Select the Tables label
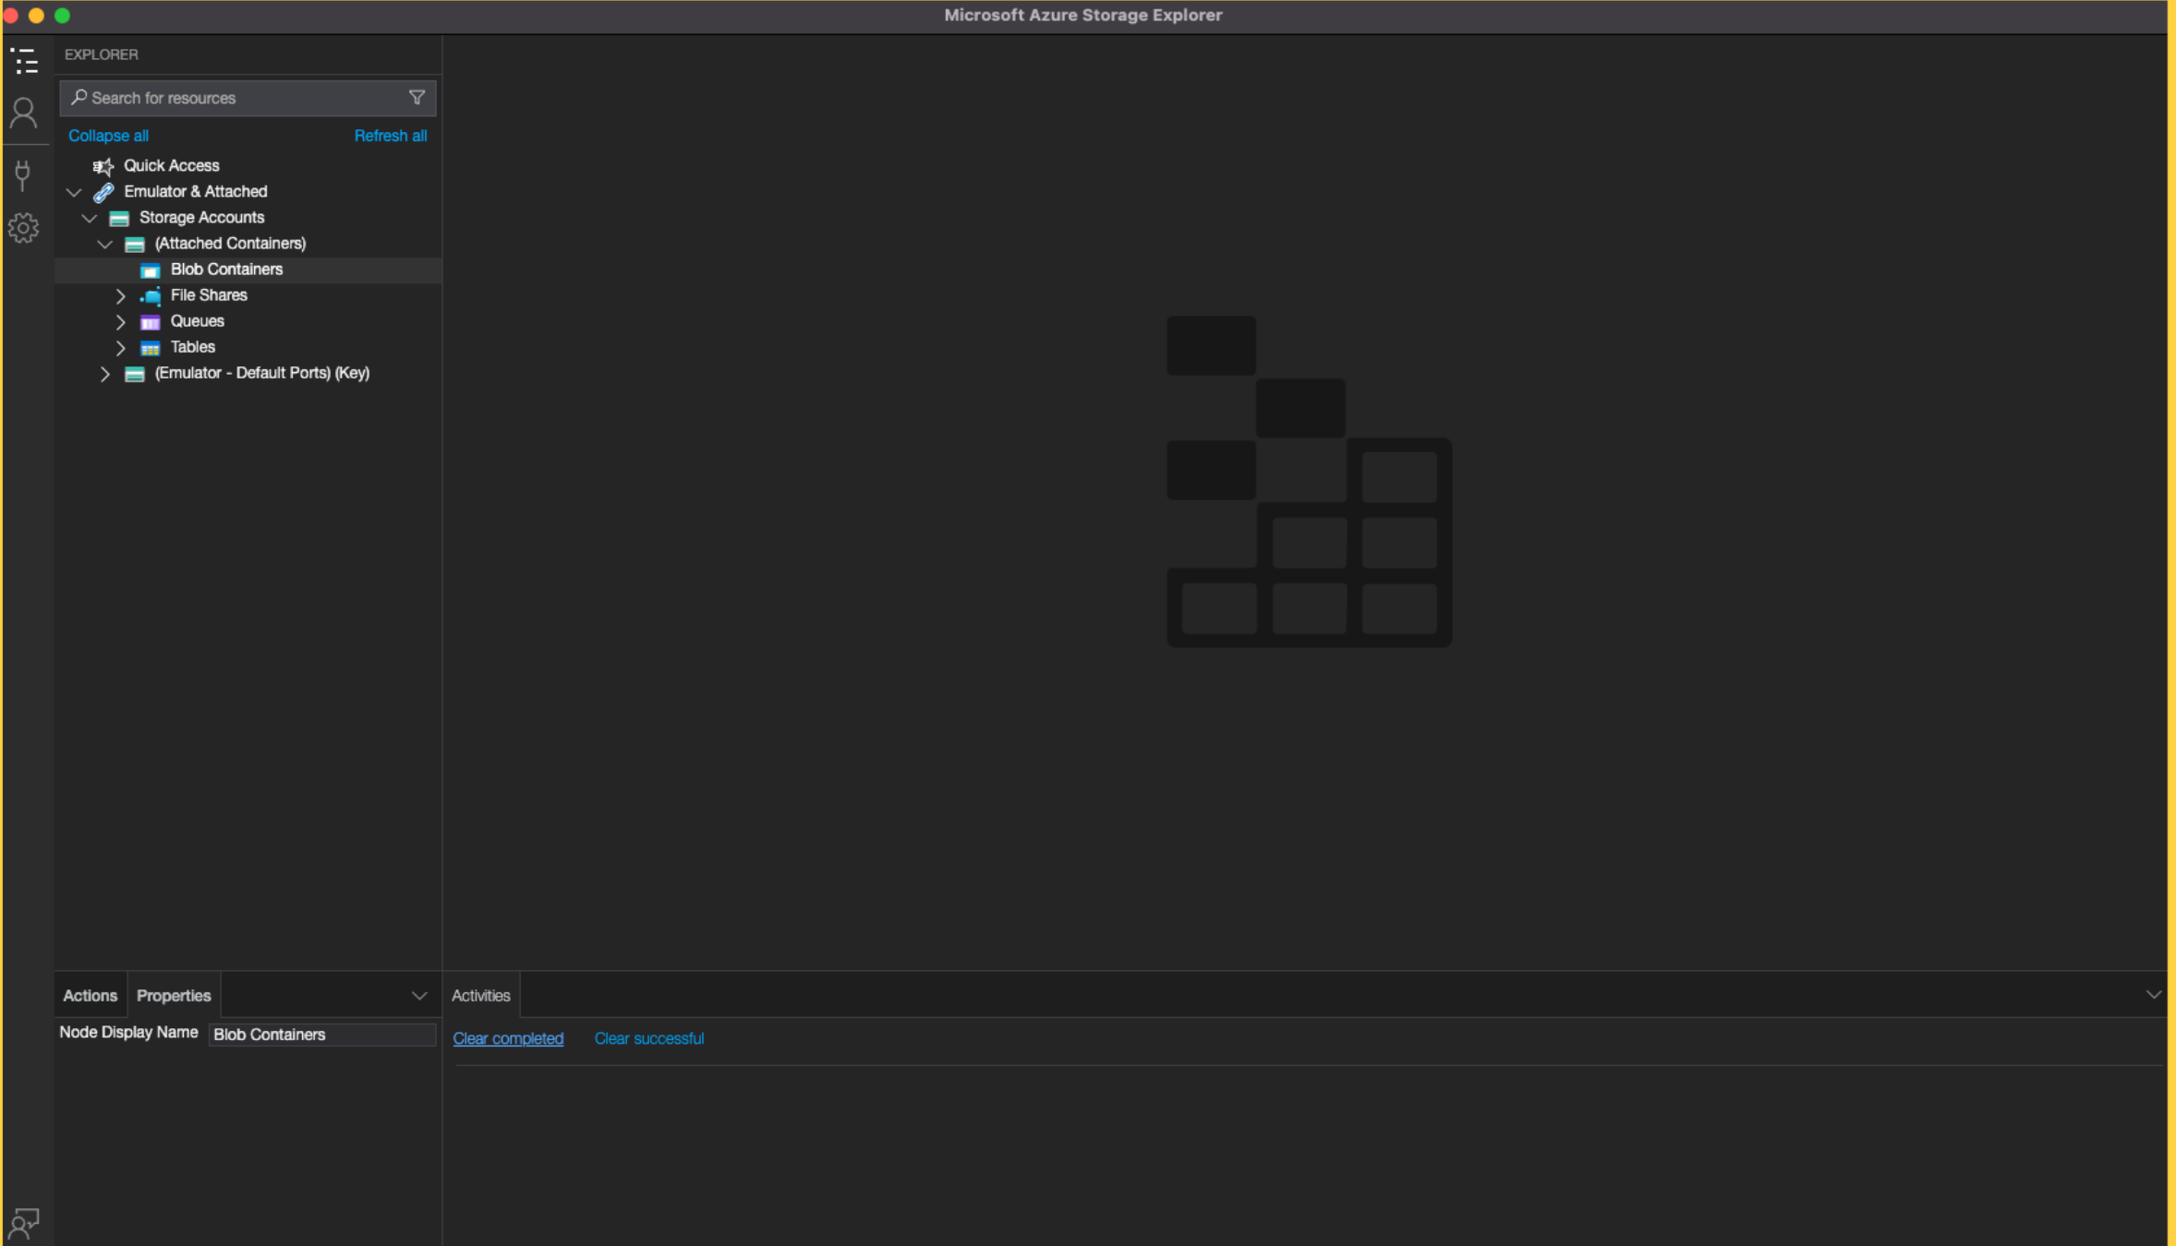 click(x=193, y=346)
